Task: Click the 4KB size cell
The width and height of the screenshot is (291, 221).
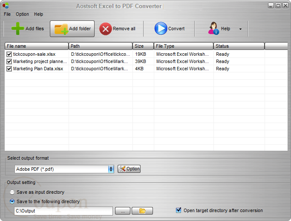Action: [139, 69]
